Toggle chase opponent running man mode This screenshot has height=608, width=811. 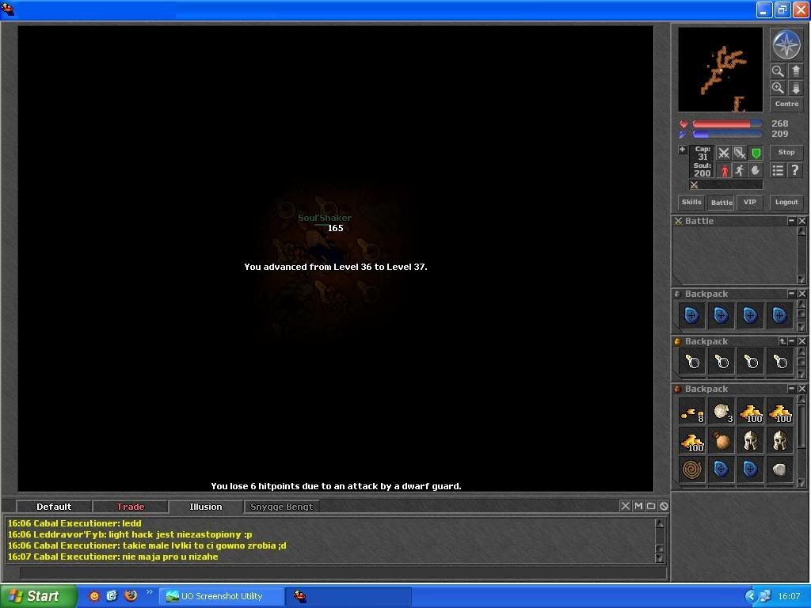[740, 170]
